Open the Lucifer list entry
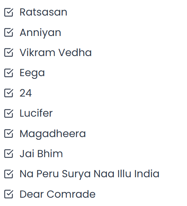187x206 pixels. (x=36, y=113)
